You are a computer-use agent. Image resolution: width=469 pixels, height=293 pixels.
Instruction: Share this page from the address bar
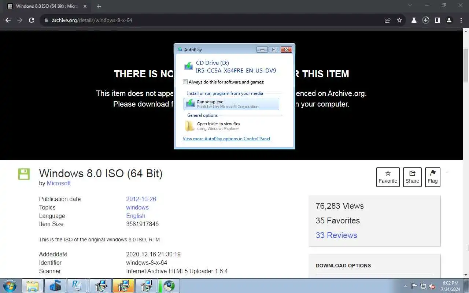pyautogui.click(x=388, y=20)
